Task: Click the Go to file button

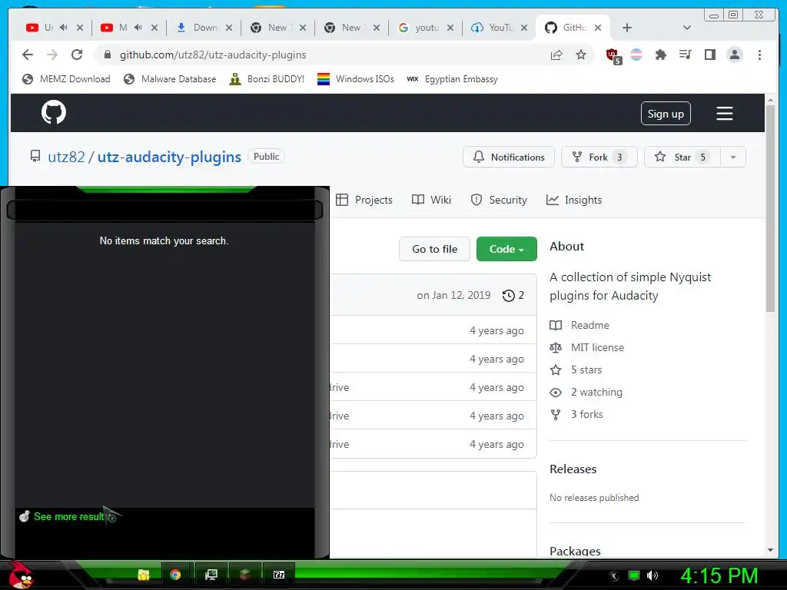Action: (x=435, y=249)
